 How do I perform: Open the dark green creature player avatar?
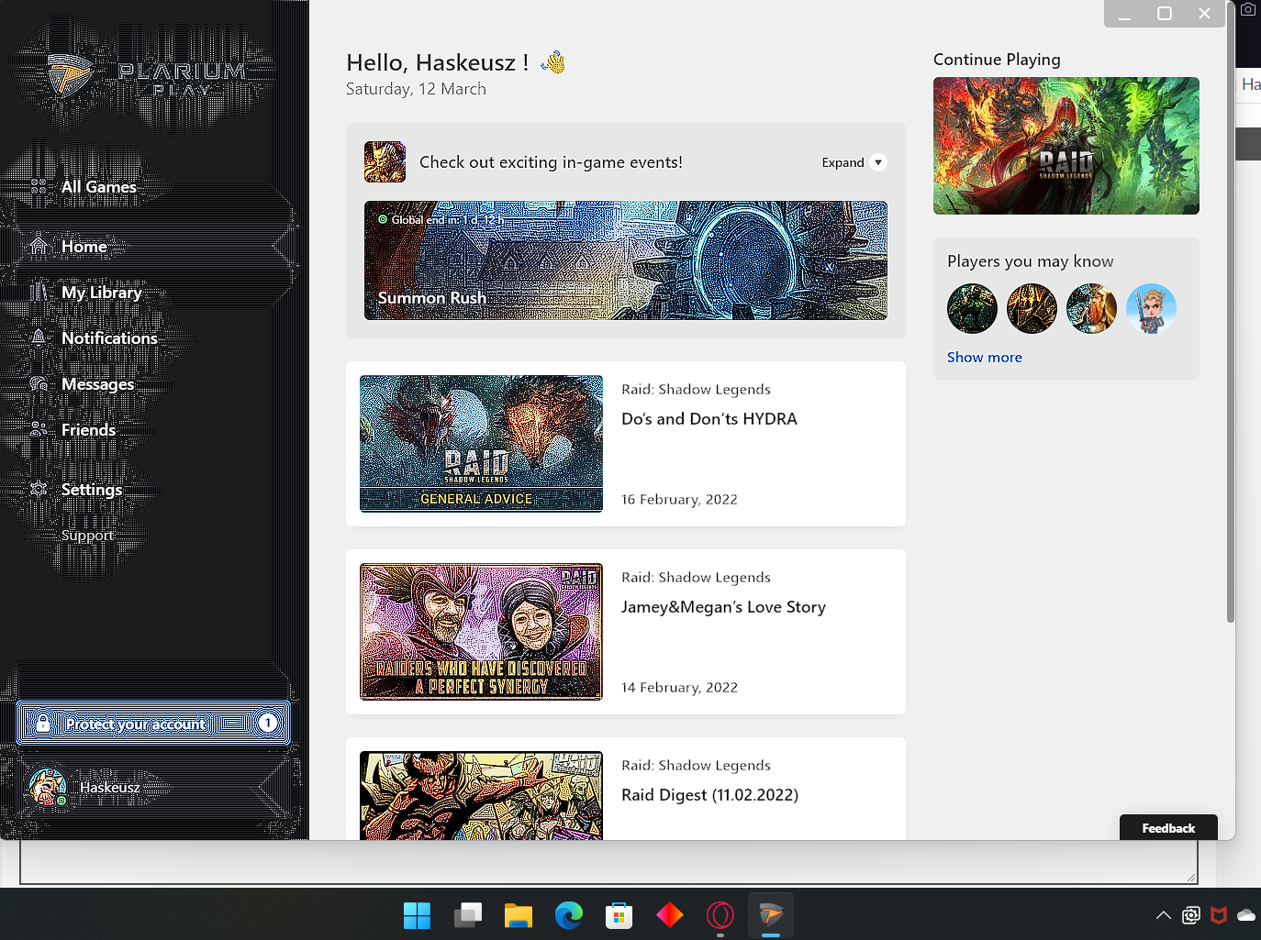pos(972,308)
